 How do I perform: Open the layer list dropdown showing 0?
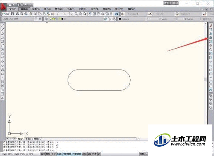(76, 19)
